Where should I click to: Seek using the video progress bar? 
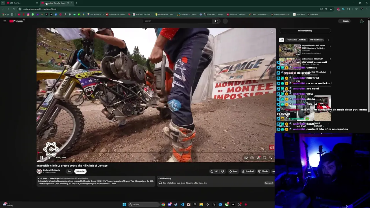coord(156,153)
